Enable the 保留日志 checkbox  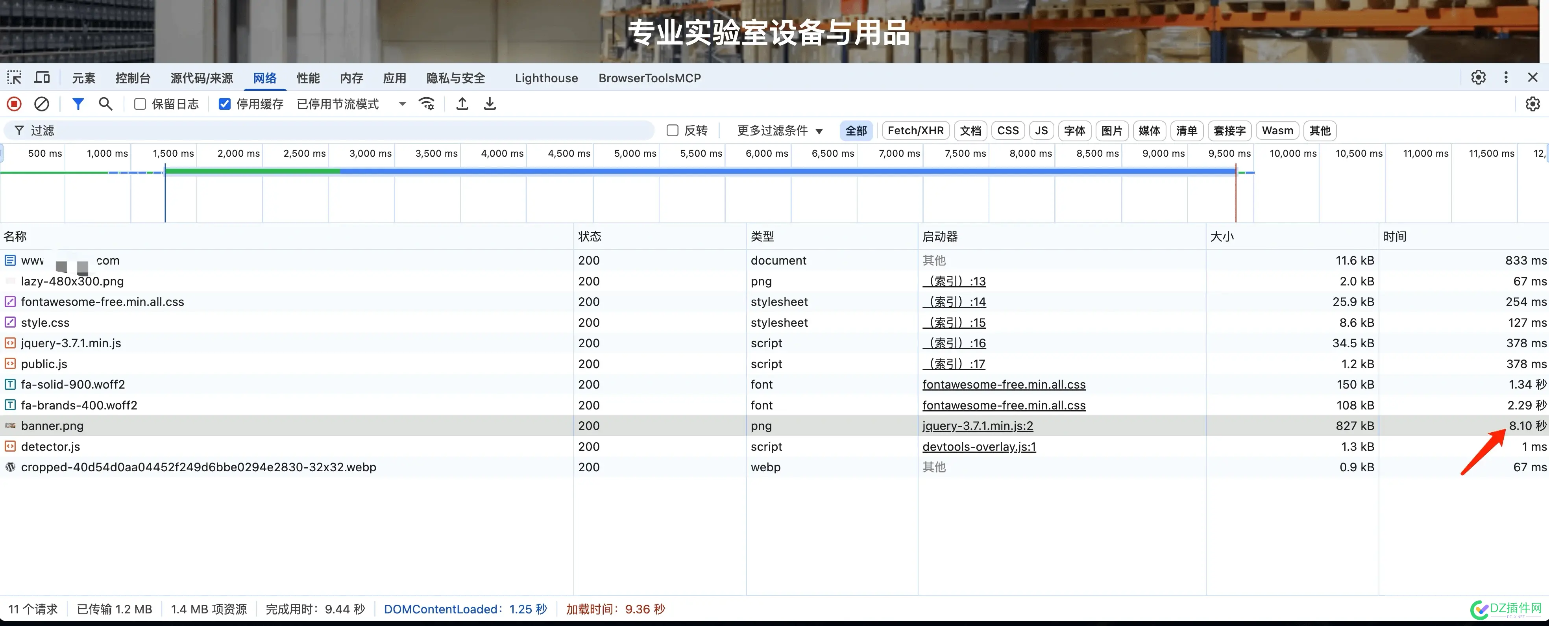[x=140, y=104]
